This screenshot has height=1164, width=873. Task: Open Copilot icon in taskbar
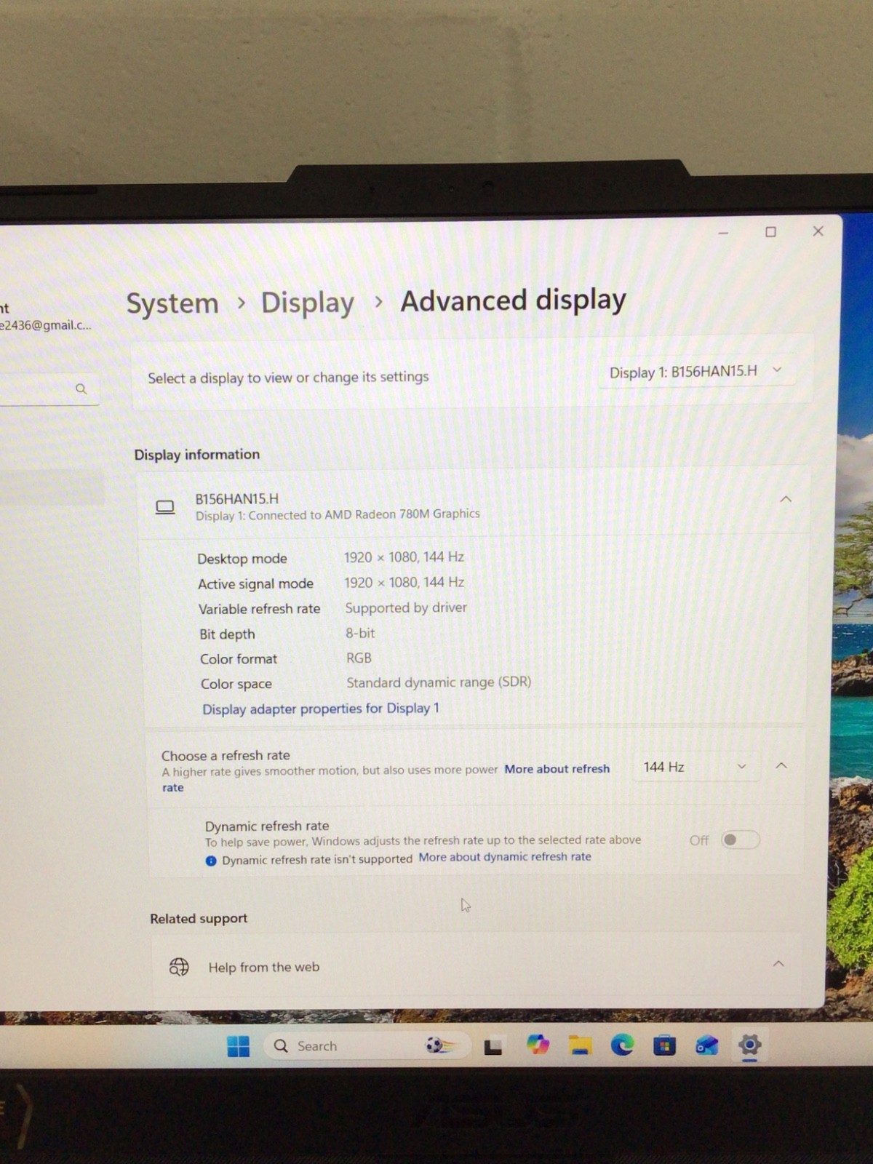(538, 1045)
